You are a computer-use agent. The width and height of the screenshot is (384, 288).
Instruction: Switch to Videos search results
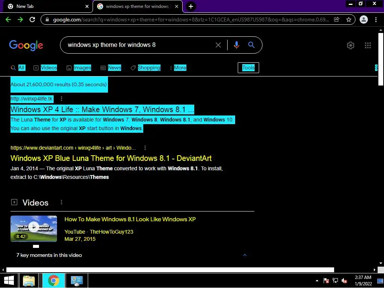(x=45, y=67)
